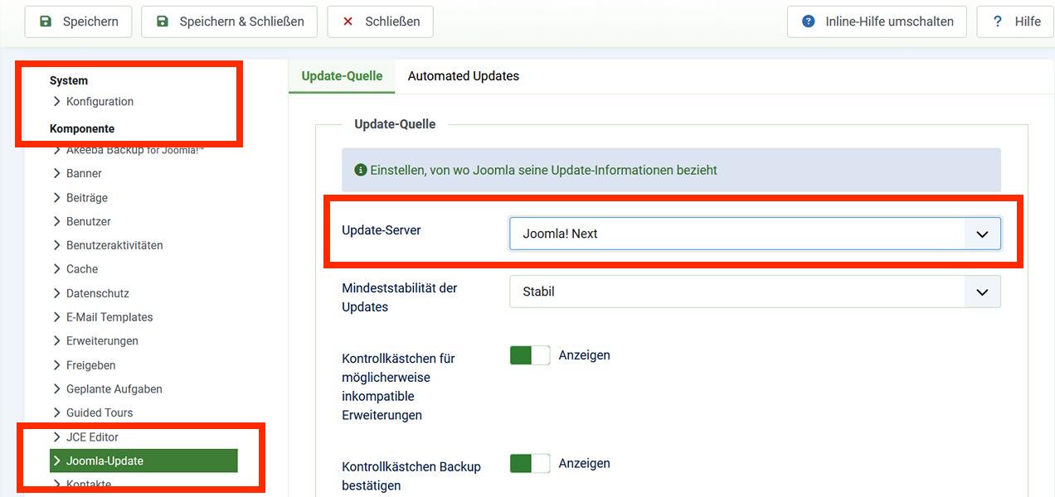Click the Inline-Hilfe umschalten button
This screenshot has height=497, width=1055.
point(877,22)
